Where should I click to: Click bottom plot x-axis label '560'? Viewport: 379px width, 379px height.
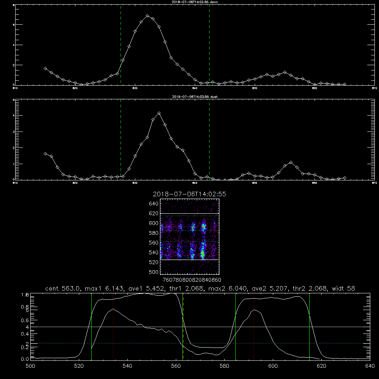click(176, 366)
